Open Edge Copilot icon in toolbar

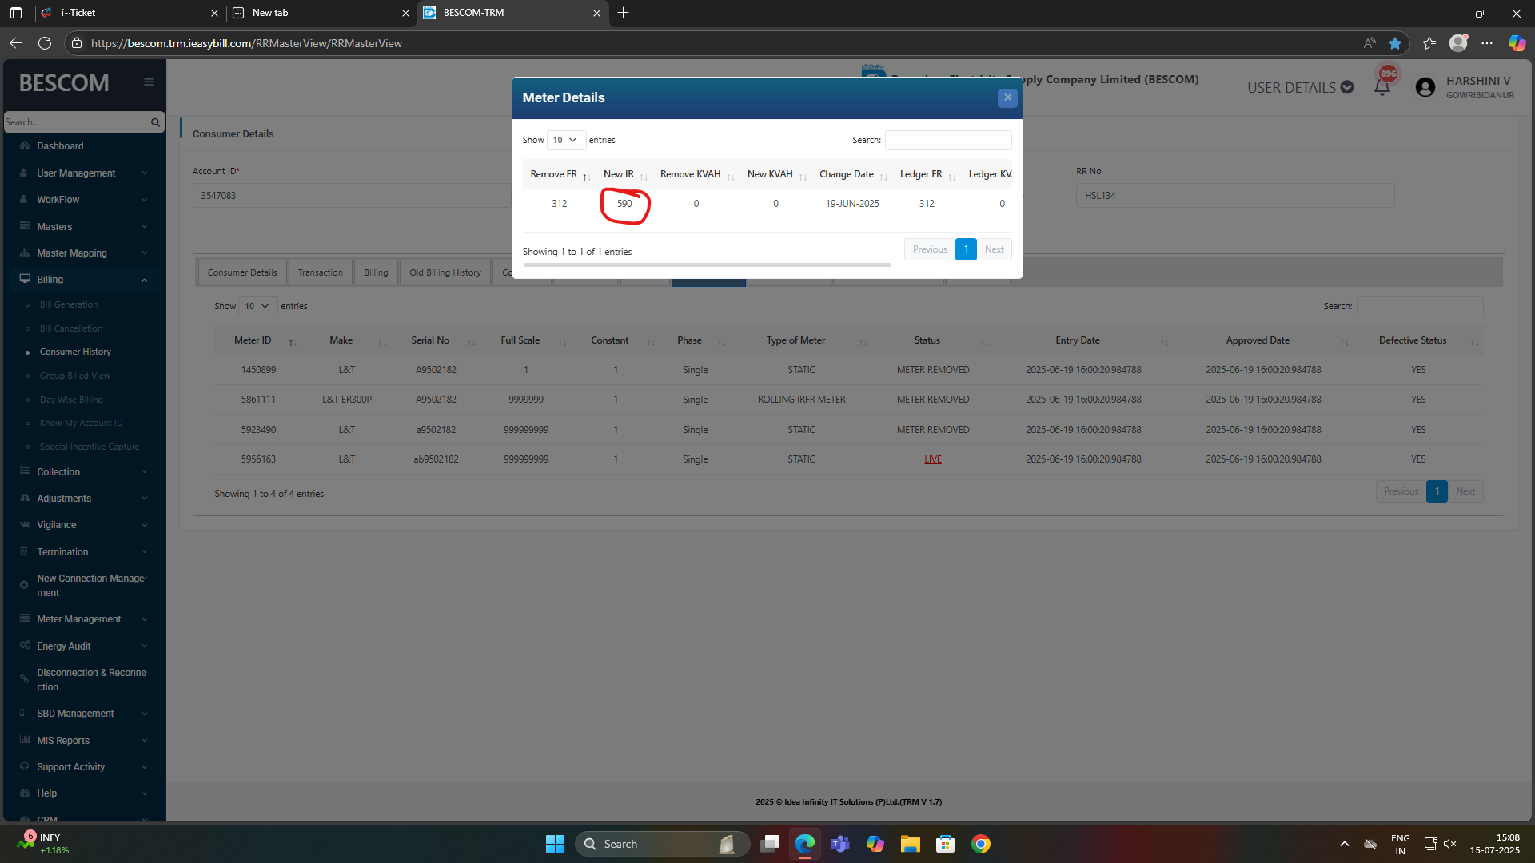pyautogui.click(x=1517, y=43)
